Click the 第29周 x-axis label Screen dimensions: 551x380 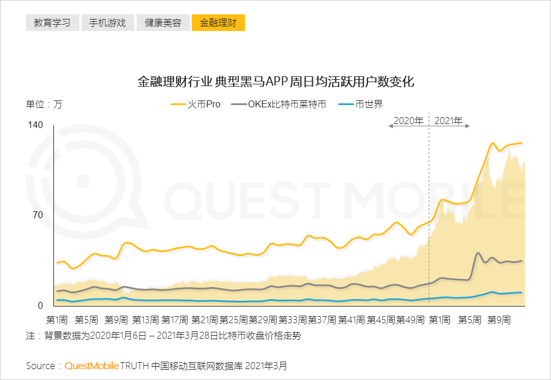(x=263, y=320)
